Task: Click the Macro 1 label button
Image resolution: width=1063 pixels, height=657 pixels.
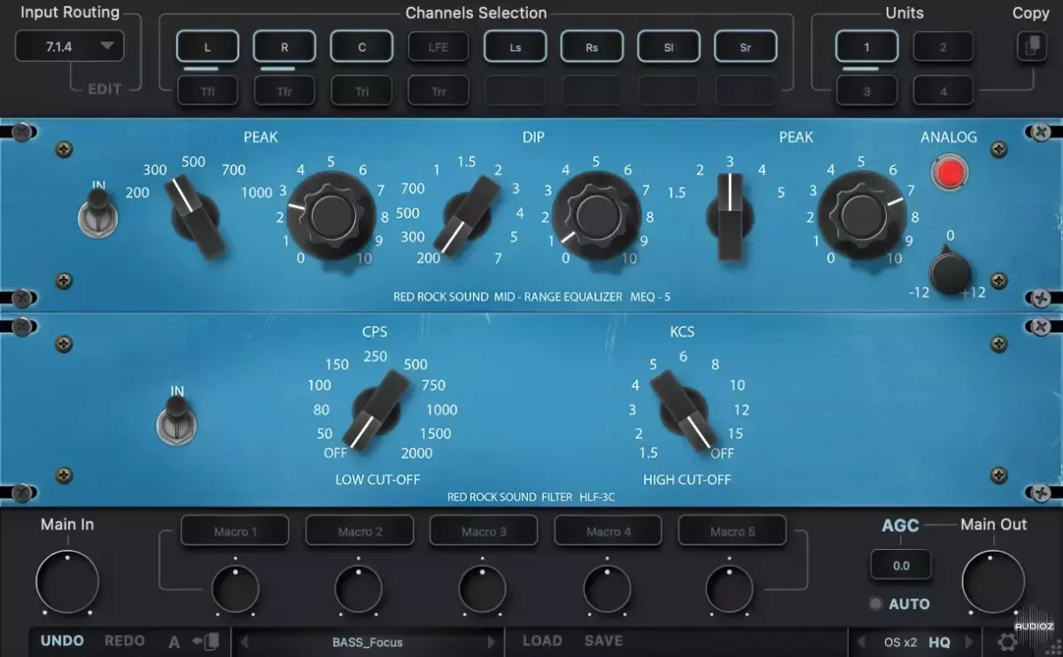Action: click(x=235, y=531)
